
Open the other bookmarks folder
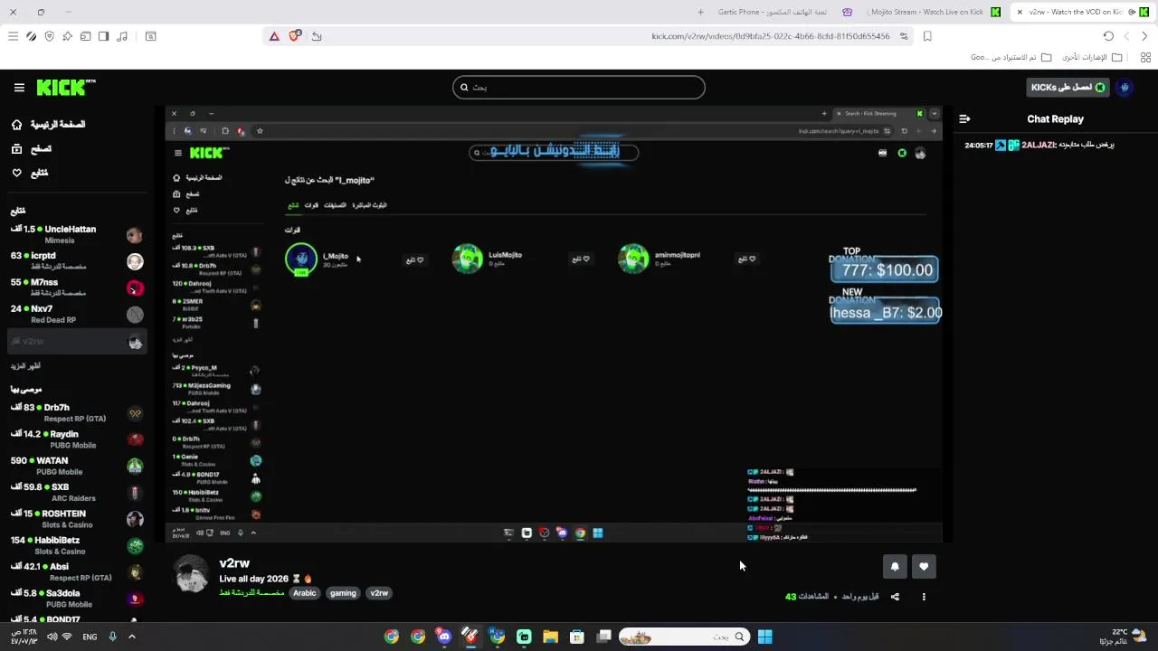point(1091,57)
